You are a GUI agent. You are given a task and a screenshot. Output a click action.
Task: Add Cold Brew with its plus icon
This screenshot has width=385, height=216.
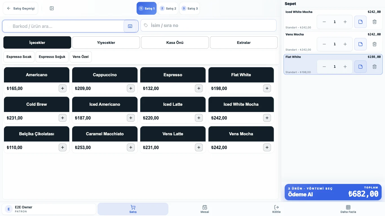click(x=62, y=118)
